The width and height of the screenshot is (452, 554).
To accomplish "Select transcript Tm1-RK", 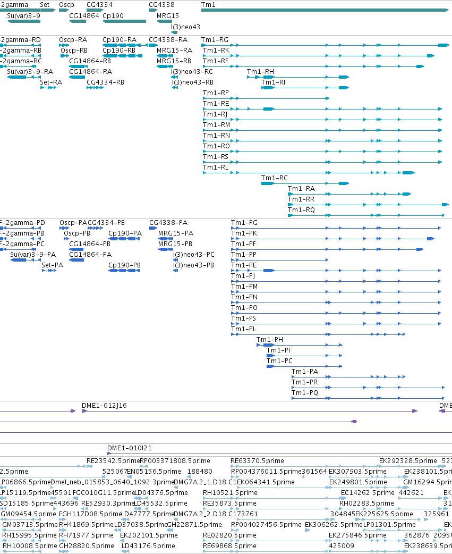I will coord(216,50).
